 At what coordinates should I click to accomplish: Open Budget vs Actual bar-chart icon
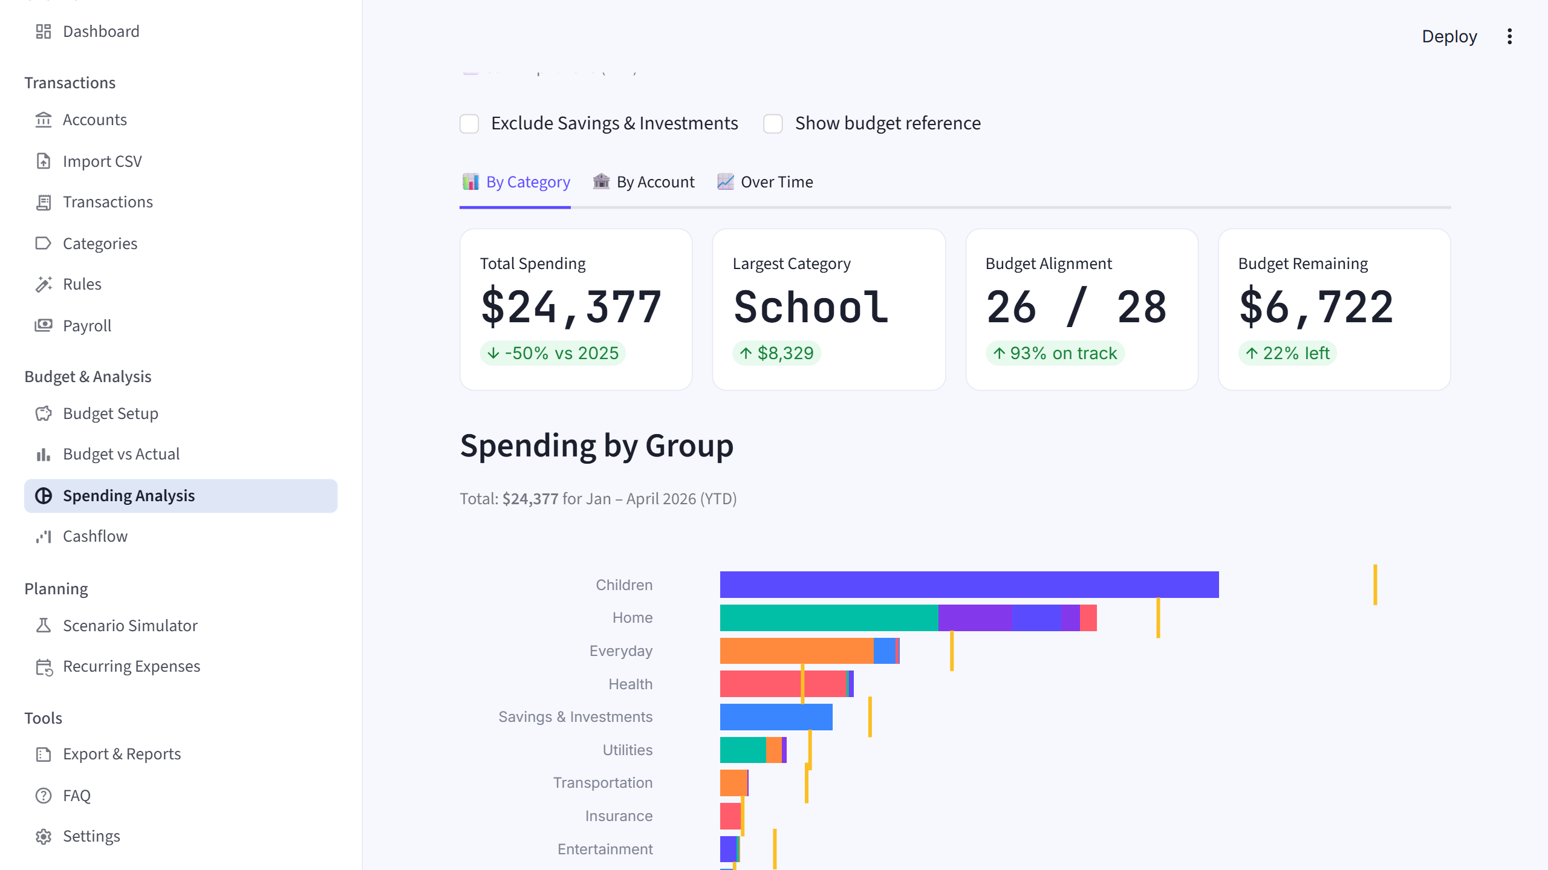[x=43, y=454]
